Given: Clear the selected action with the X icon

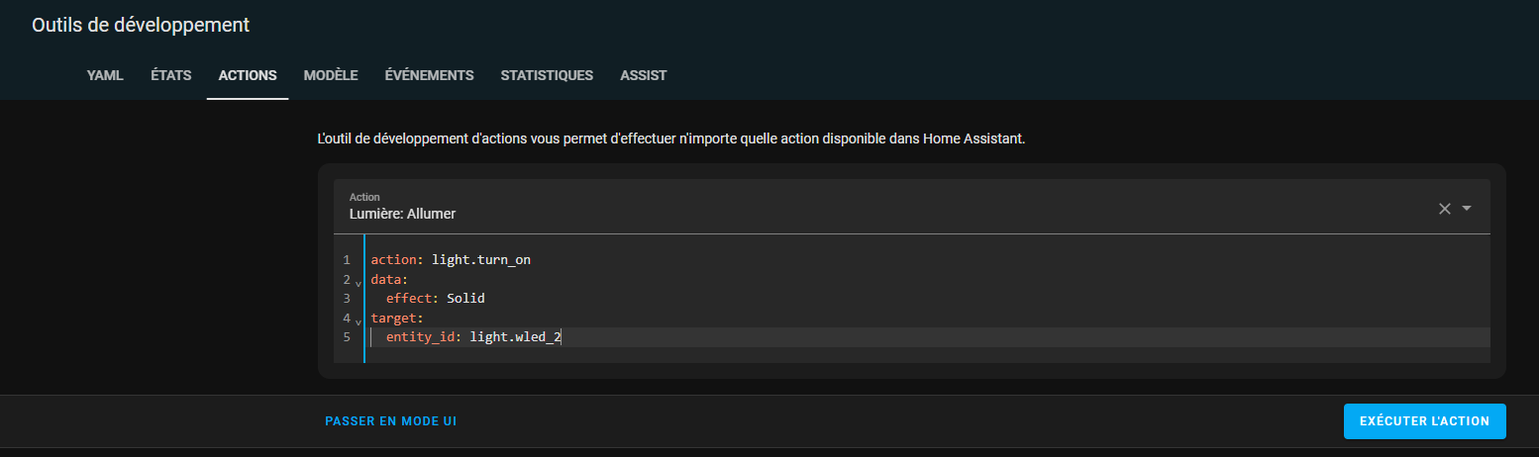Looking at the screenshot, I should pyautogui.click(x=1444, y=208).
